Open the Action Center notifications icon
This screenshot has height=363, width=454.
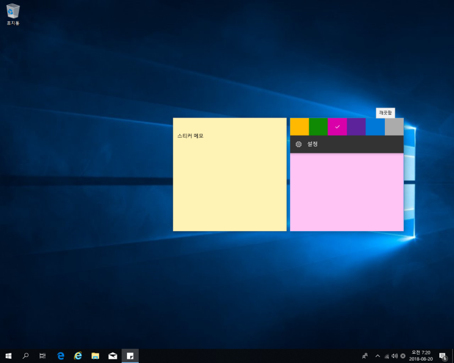[x=443, y=356]
